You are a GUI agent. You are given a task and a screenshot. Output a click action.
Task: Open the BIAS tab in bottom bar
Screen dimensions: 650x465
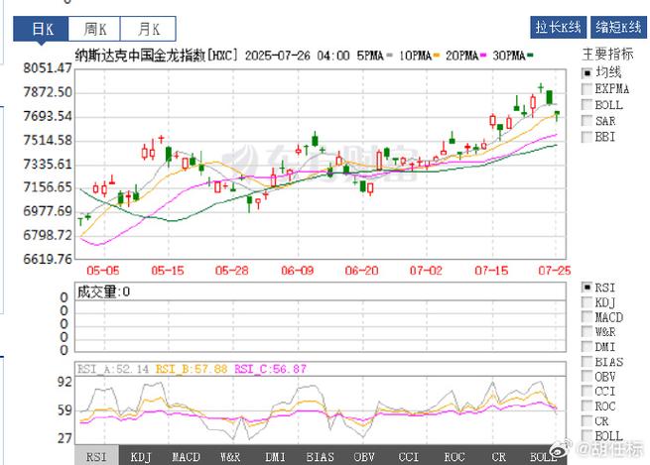point(320,456)
